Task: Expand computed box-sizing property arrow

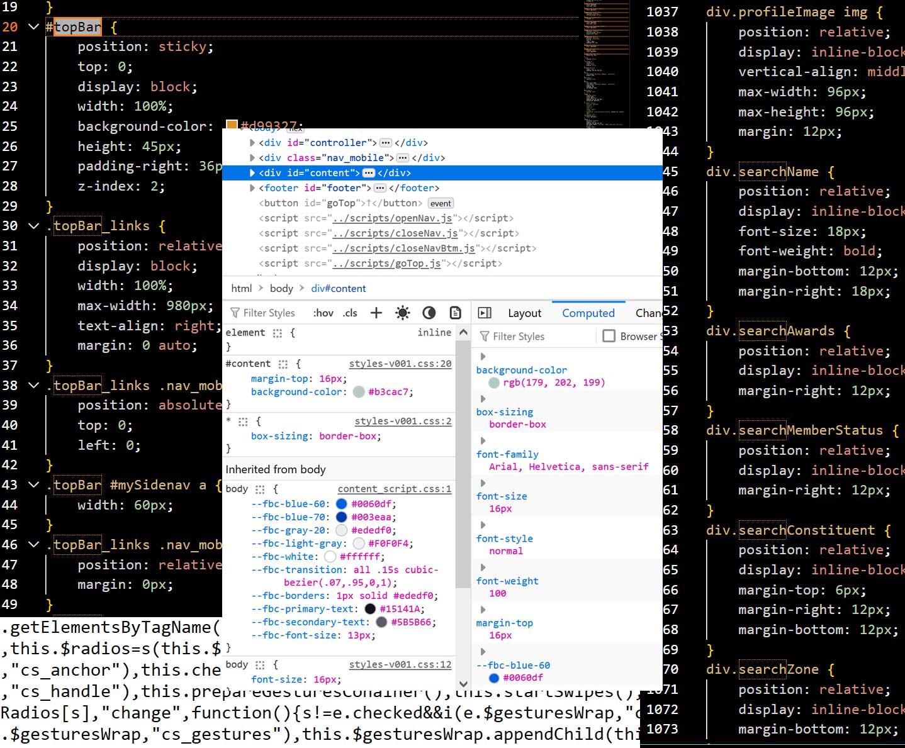Action: [x=483, y=399]
